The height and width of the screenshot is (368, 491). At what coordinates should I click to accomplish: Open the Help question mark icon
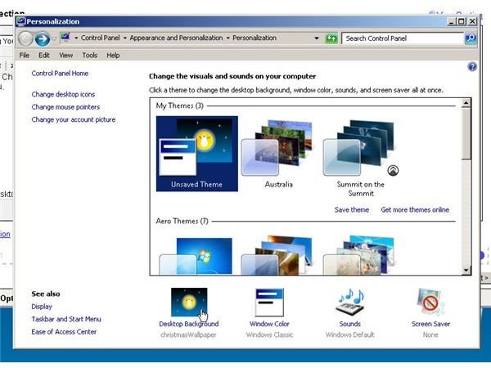click(x=472, y=67)
